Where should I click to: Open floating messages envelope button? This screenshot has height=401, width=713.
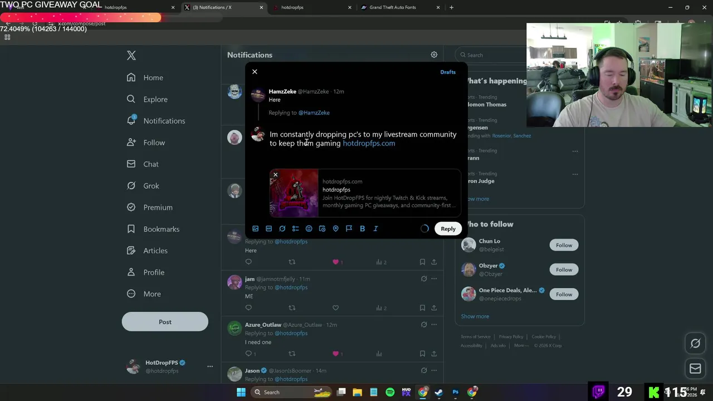coord(695,369)
